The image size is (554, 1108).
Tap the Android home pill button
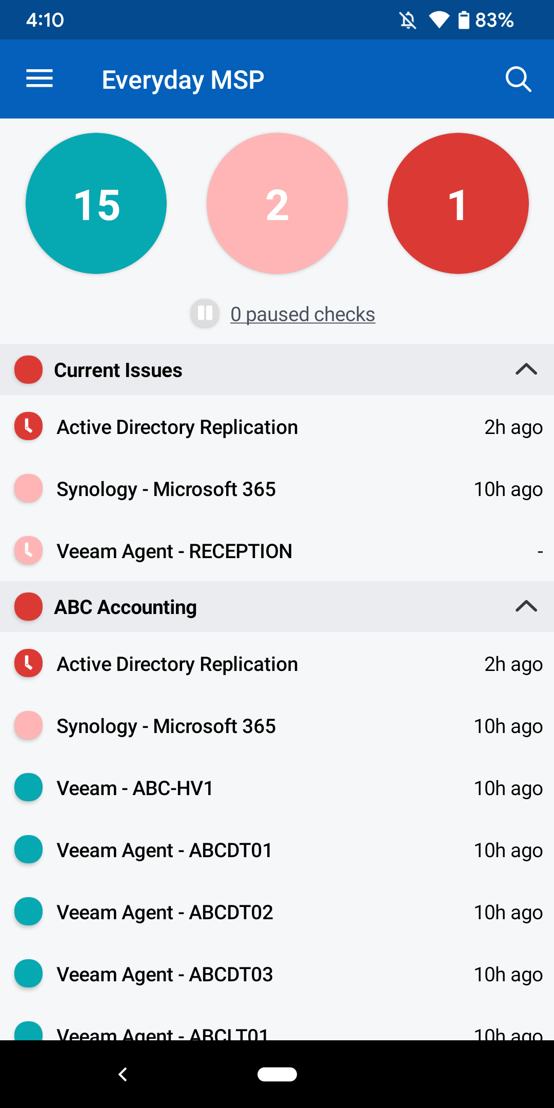pyautogui.click(x=277, y=1074)
